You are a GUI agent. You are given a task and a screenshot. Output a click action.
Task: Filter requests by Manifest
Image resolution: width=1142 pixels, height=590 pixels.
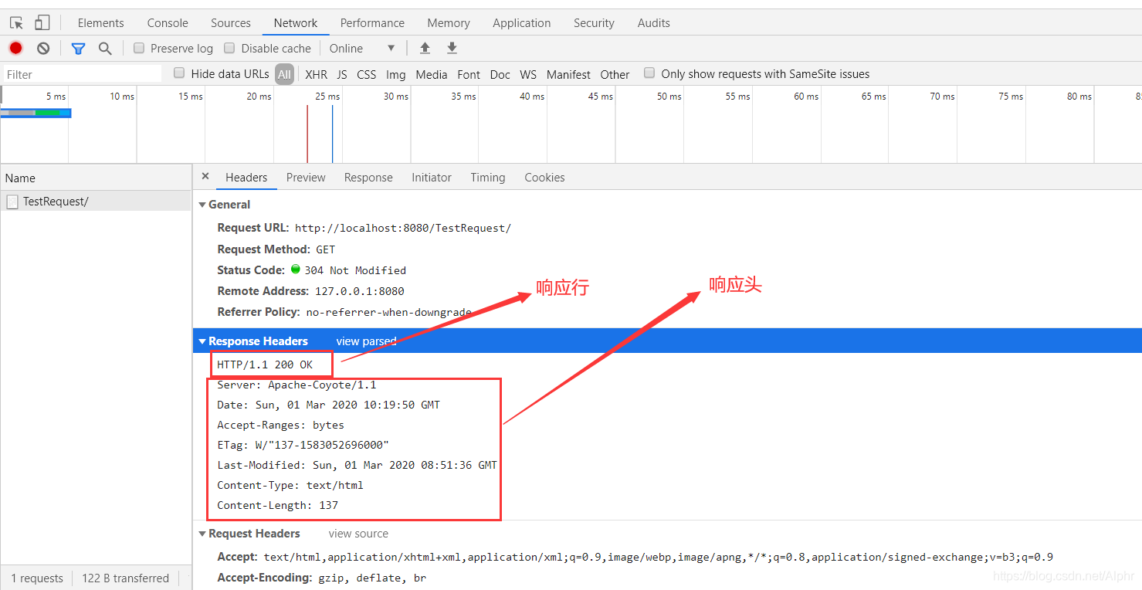pos(568,74)
